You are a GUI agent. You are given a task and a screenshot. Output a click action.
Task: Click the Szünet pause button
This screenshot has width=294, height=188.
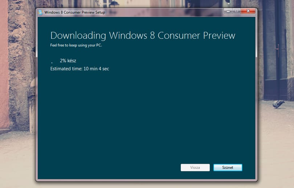coord(228,167)
